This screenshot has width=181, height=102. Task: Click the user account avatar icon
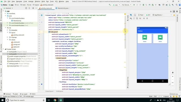pos(180,5)
